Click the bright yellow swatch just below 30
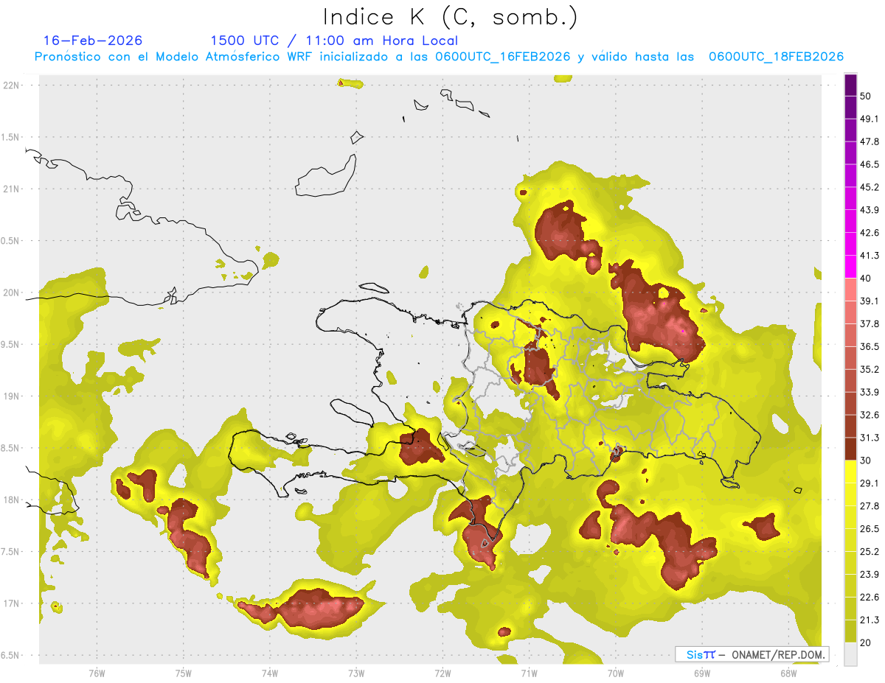The height and width of the screenshot is (683, 885). pos(851,472)
